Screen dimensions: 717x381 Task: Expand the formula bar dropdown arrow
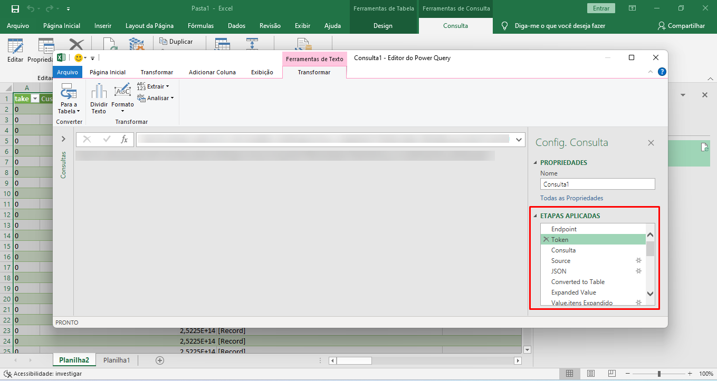(519, 139)
